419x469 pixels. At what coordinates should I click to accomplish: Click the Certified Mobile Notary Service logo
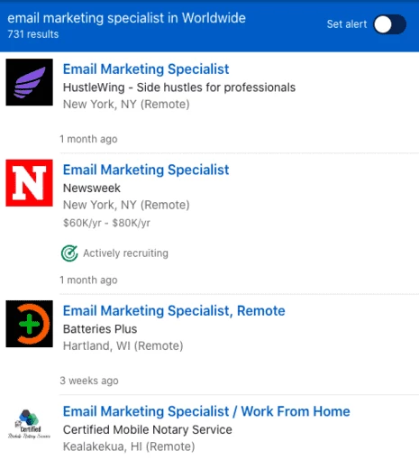point(29,424)
